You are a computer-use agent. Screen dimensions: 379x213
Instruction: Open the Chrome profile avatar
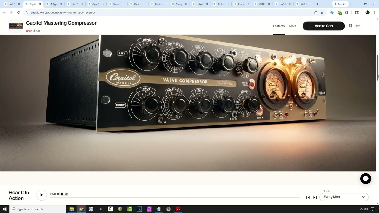pyautogui.click(x=367, y=12)
